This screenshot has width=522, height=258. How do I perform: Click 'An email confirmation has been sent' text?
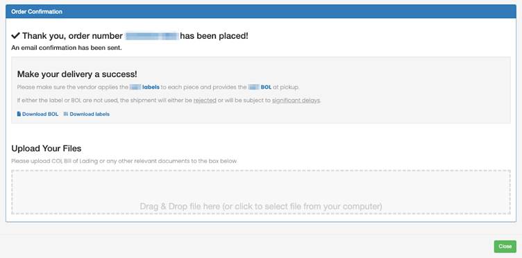[x=67, y=48]
